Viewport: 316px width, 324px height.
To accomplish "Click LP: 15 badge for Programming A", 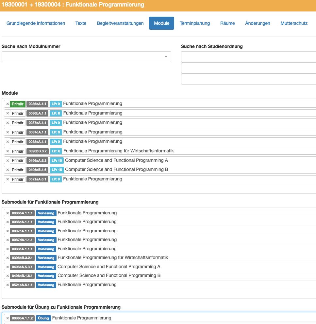I will (x=57, y=161).
